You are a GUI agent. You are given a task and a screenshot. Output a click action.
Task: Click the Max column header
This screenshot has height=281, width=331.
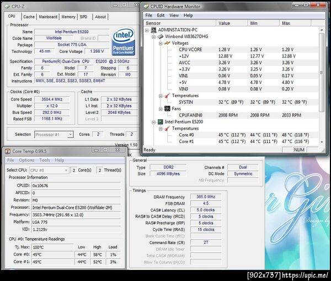point(295,23)
